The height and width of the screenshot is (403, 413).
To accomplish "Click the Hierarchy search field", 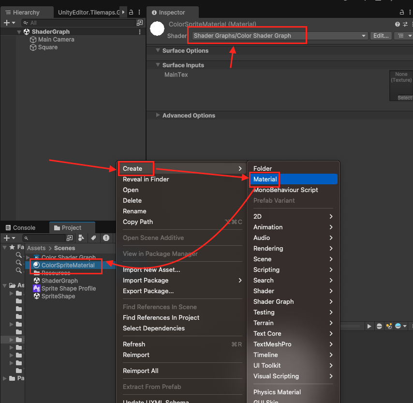I will point(78,23).
